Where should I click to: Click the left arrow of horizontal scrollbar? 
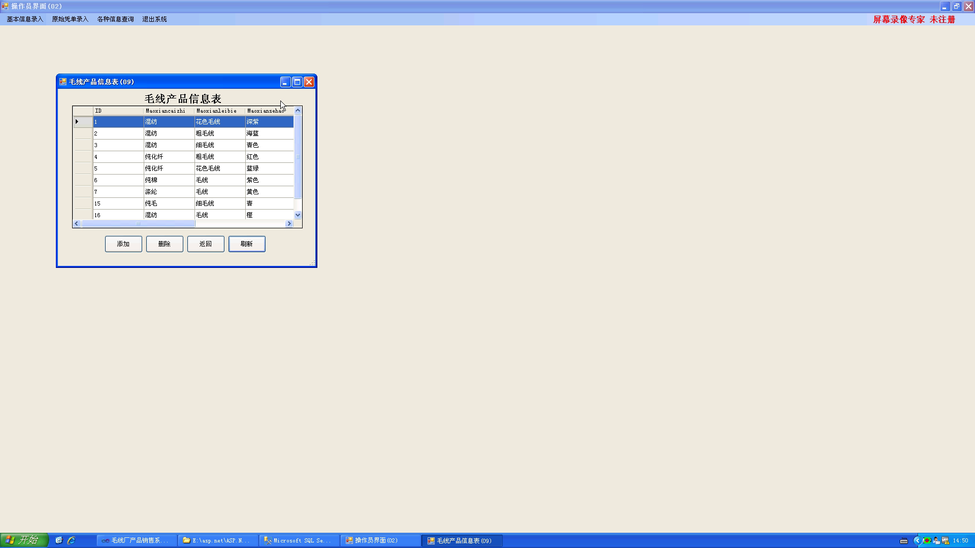click(77, 224)
